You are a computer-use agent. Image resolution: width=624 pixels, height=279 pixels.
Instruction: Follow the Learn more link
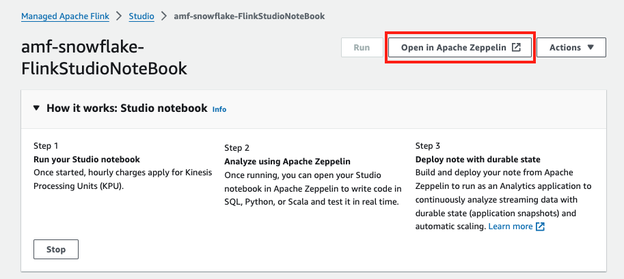pos(511,226)
